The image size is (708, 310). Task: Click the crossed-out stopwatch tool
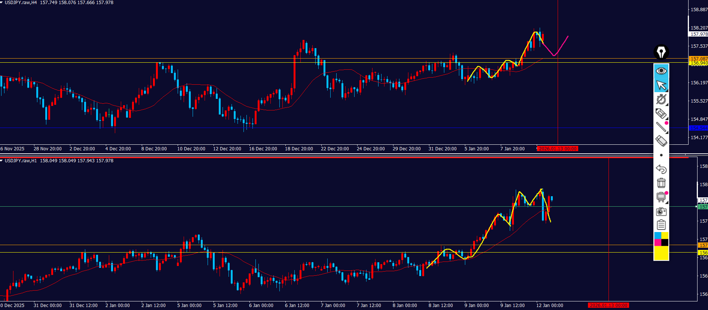(661, 99)
